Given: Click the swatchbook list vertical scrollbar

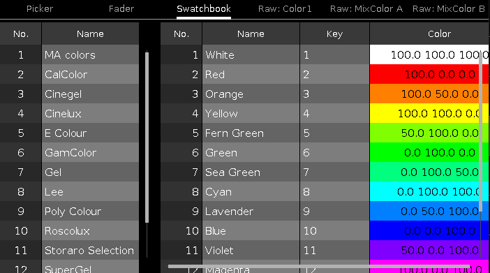Looking at the screenshot, I should click(x=147, y=138).
